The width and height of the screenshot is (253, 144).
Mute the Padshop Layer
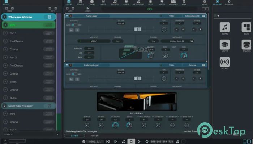pyautogui.click(x=71, y=79)
